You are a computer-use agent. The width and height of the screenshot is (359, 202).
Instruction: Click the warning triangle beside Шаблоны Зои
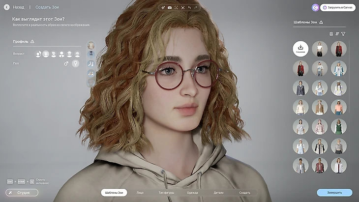click(x=321, y=22)
